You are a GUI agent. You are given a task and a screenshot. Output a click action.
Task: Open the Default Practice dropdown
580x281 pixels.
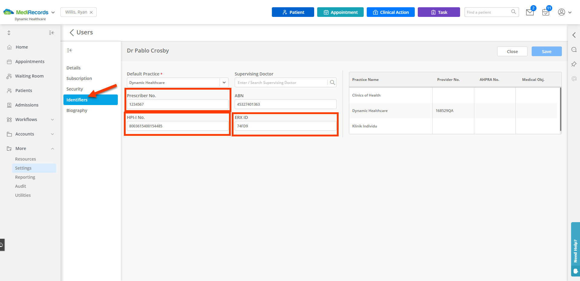[224, 82]
